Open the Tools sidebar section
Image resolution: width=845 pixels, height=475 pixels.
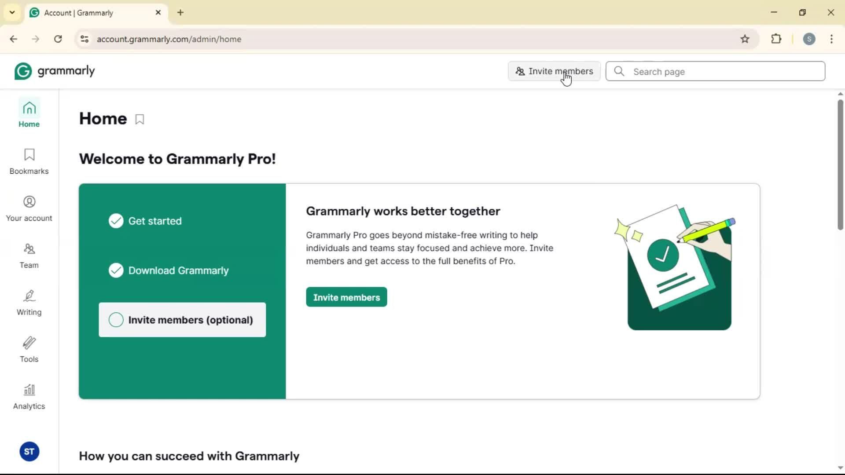click(29, 350)
